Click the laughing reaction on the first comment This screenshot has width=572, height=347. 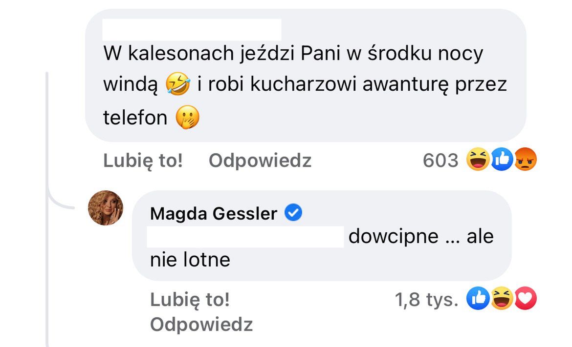tap(478, 160)
